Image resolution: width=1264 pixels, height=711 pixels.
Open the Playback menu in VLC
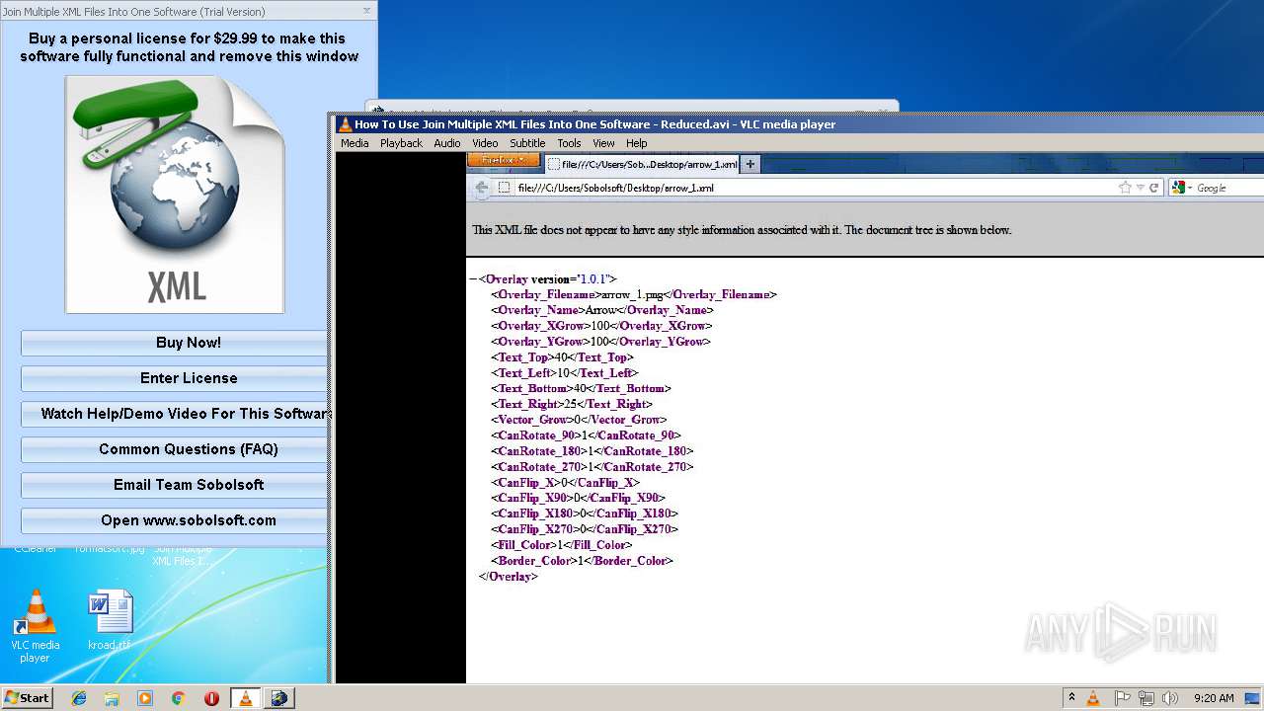tap(401, 143)
